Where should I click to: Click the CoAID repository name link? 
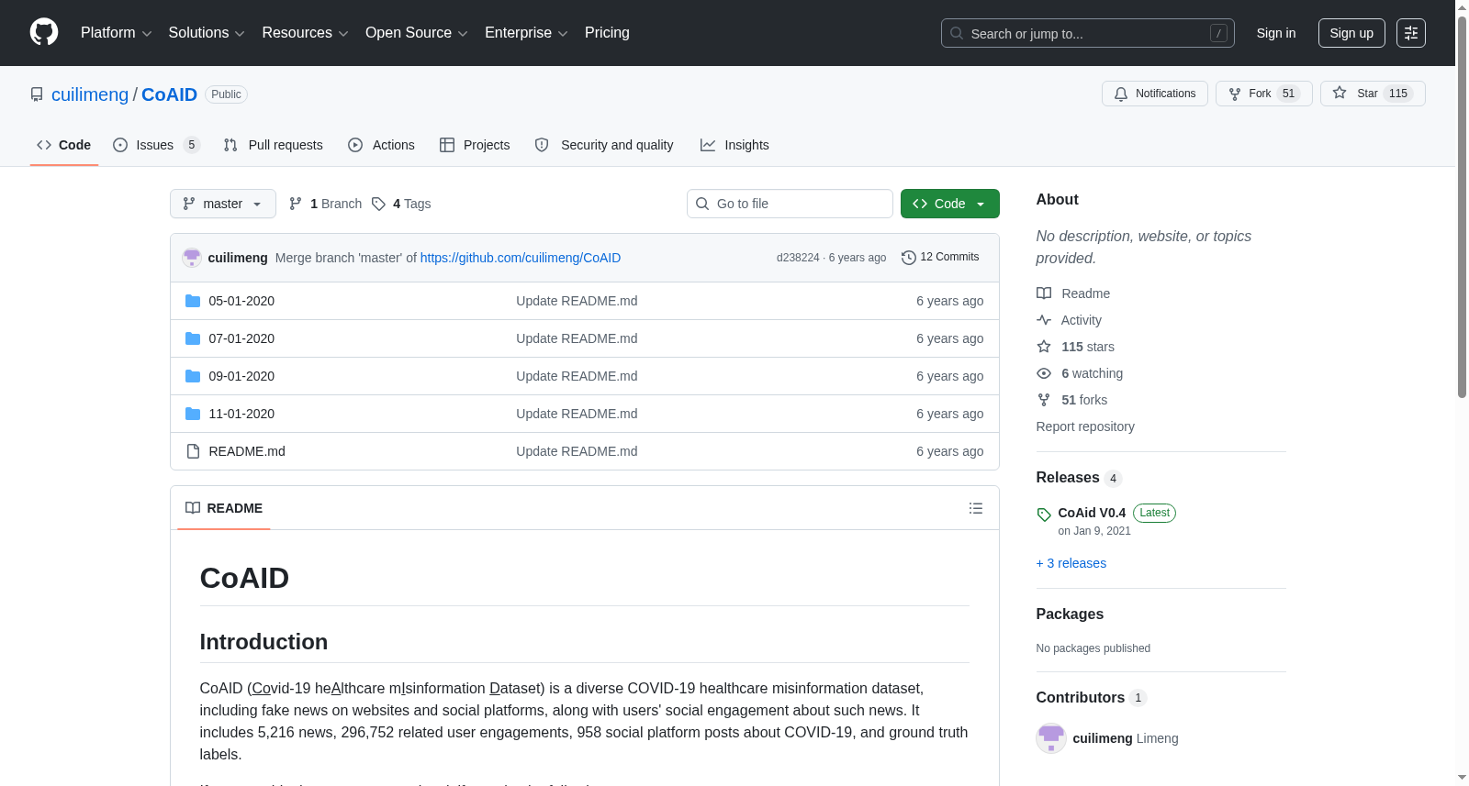point(169,94)
